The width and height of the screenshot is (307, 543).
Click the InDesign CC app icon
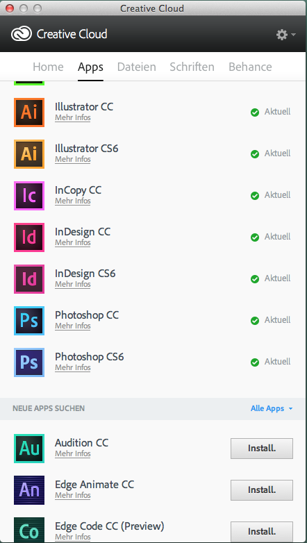[29, 237]
